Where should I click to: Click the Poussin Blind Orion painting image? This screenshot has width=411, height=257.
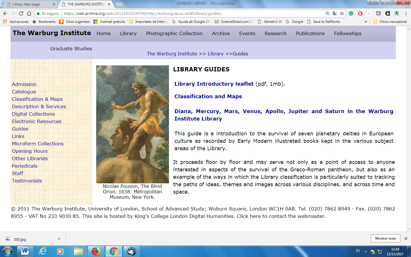coord(132,124)
